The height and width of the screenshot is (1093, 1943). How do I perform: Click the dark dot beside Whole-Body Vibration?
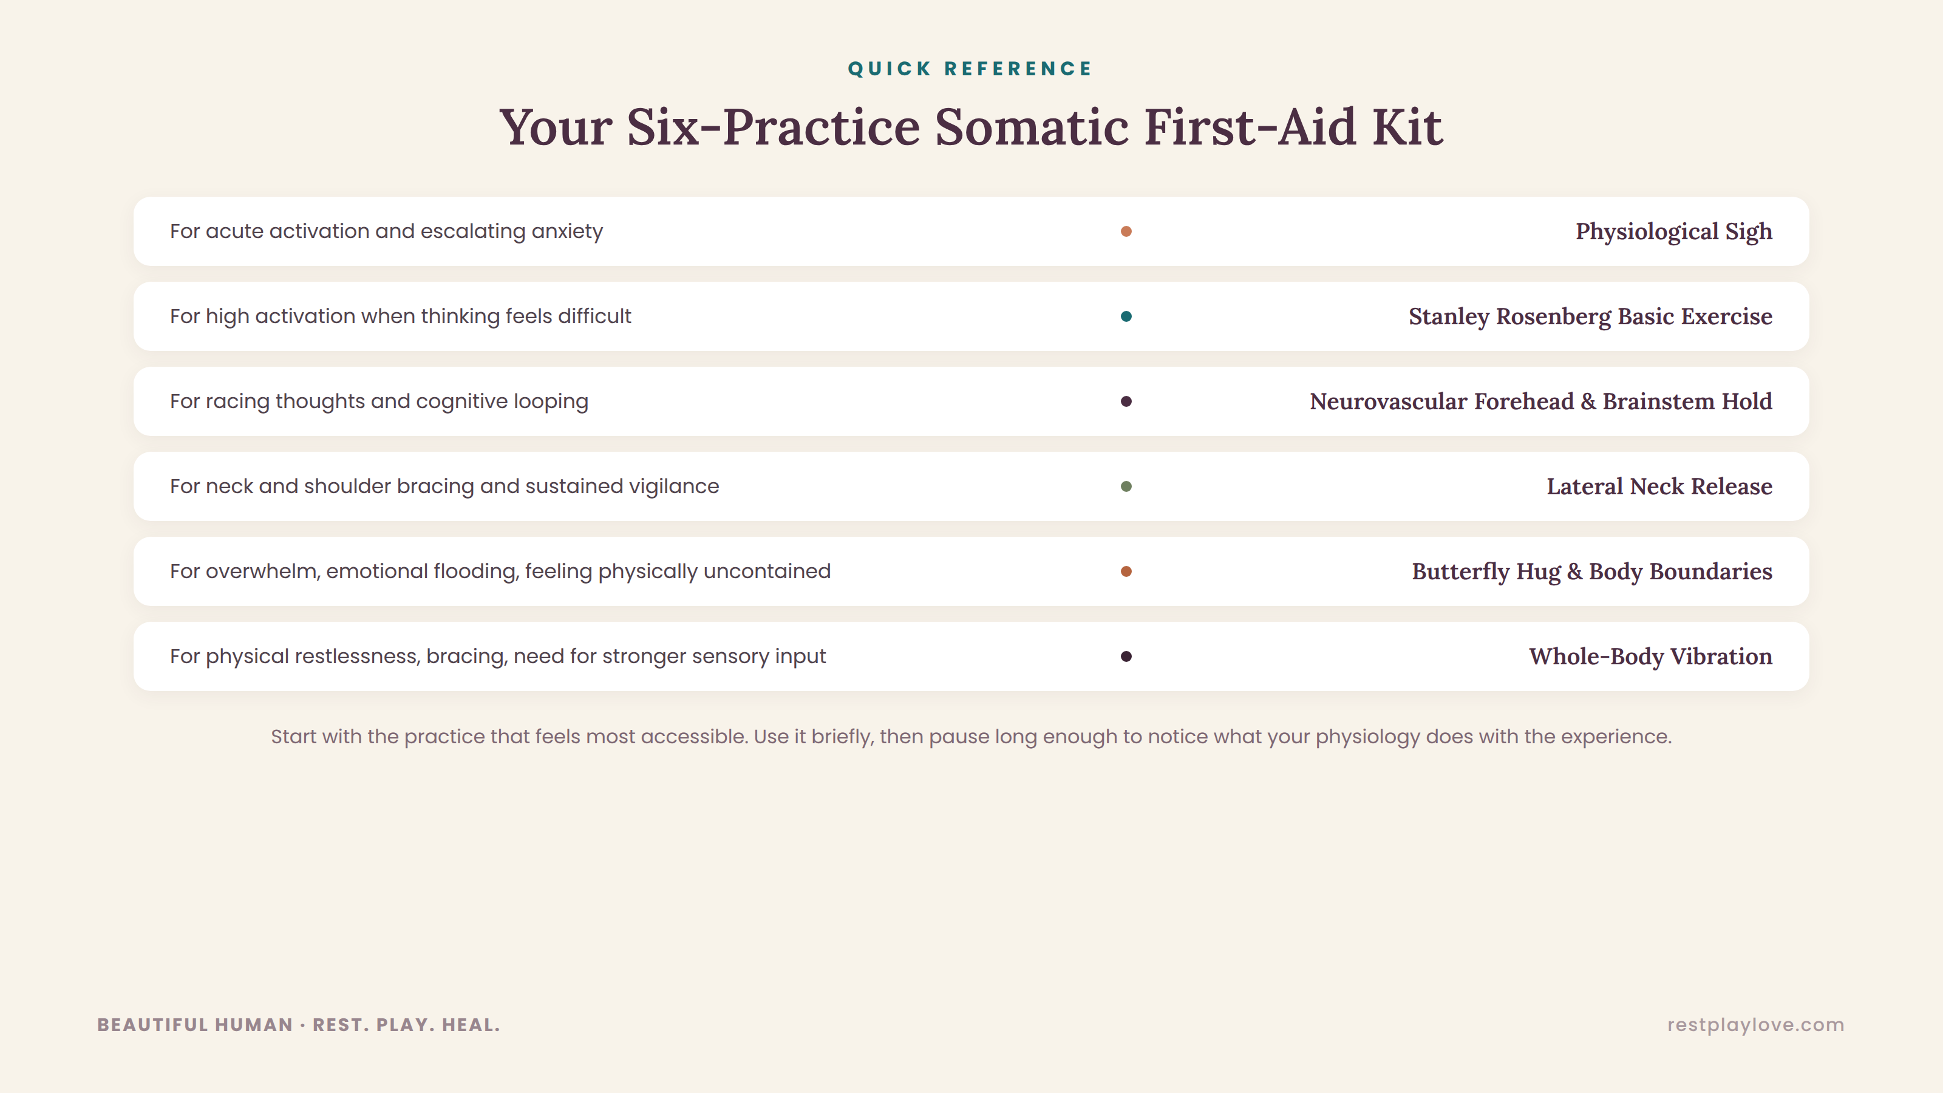pos(1125,656)
